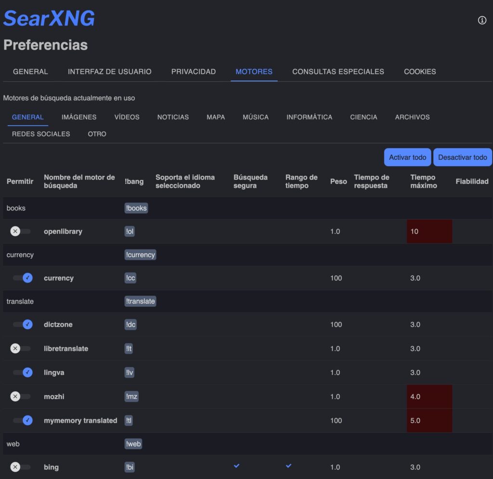
Task: Click the !web bang badge
Action: (x=133, y=443)
